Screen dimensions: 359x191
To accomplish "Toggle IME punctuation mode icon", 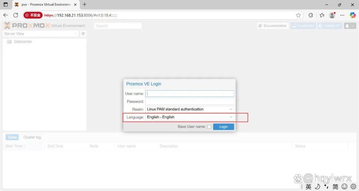I will pyautogui.click(x=326, y=186).
